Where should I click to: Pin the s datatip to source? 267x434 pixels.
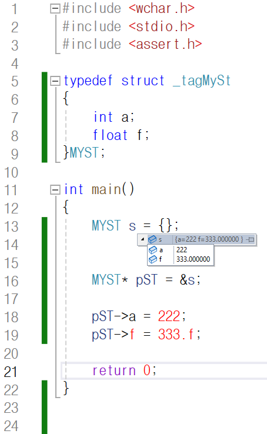[x=251, y=239]
